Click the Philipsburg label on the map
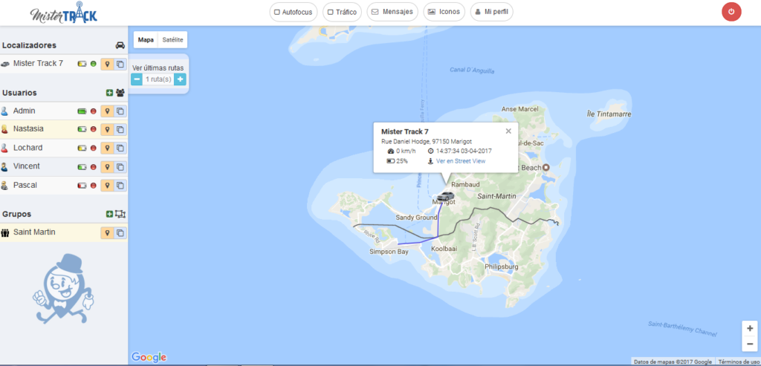 502,267
